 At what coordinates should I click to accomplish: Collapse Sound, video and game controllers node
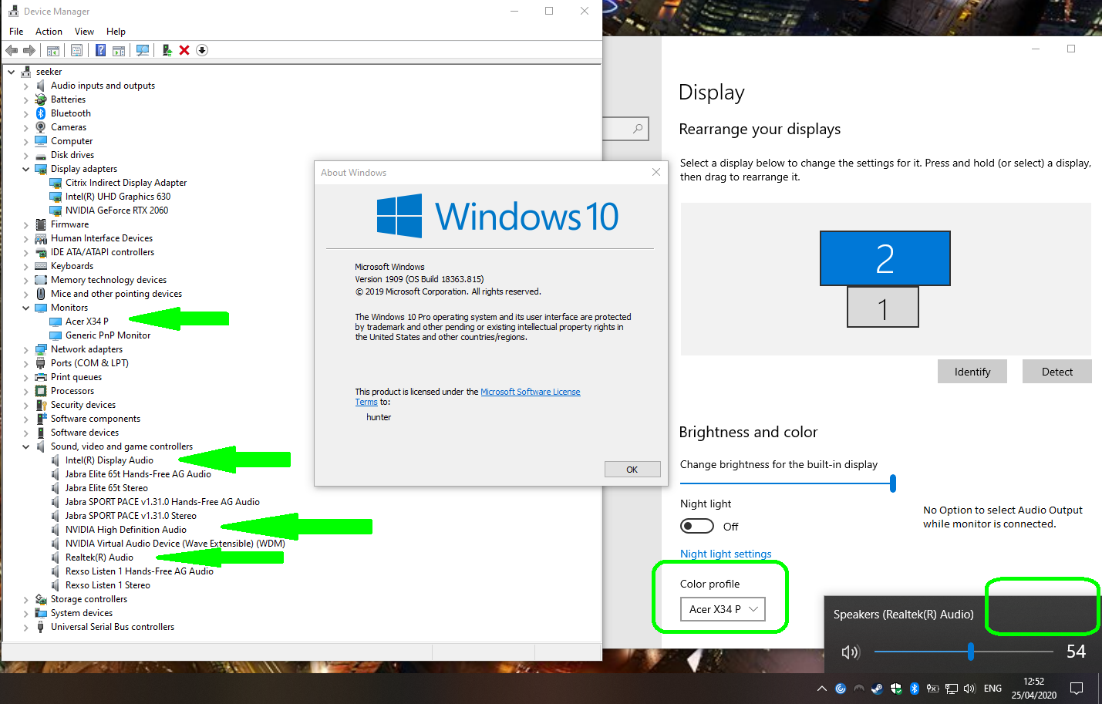pos(25,446)
